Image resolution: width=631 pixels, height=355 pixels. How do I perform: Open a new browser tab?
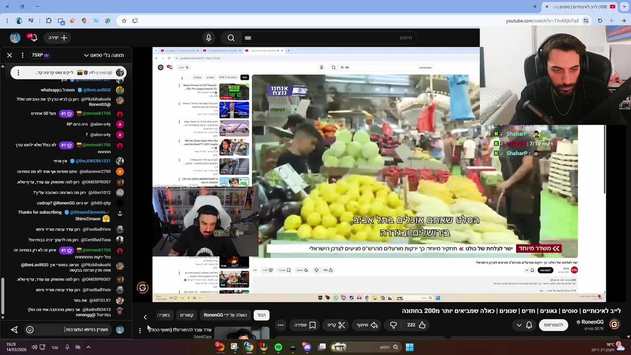click(x=535, y=6)
